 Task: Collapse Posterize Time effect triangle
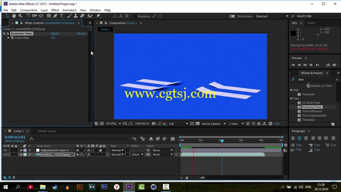4,34
